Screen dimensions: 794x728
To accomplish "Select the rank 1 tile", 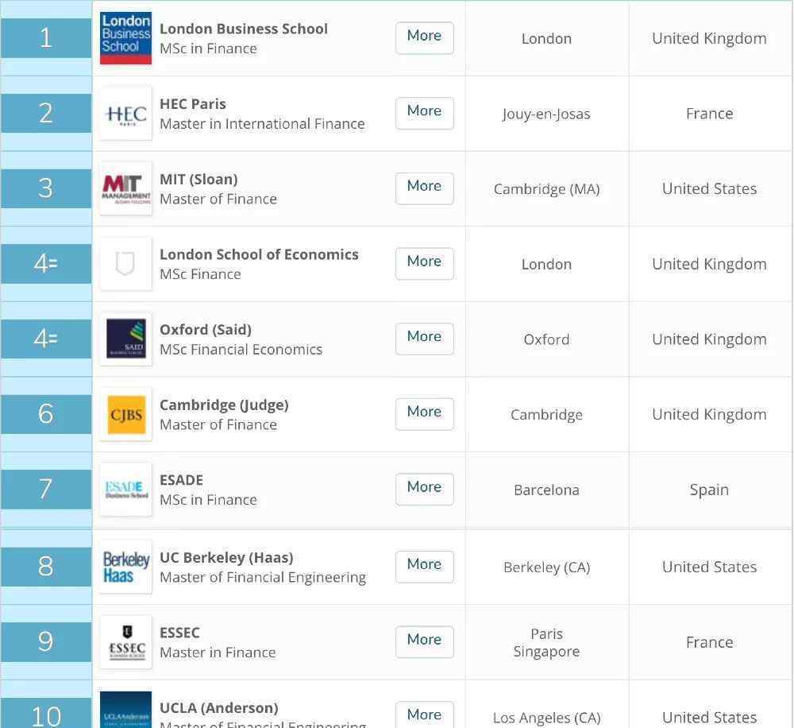I will pos(46,38).
